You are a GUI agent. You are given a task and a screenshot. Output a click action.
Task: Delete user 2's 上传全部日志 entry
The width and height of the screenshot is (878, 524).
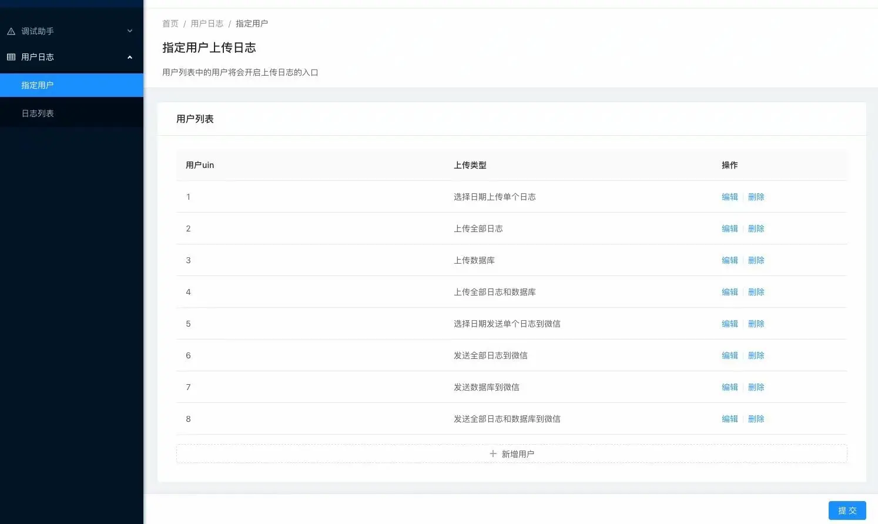[x=756, y=229]
